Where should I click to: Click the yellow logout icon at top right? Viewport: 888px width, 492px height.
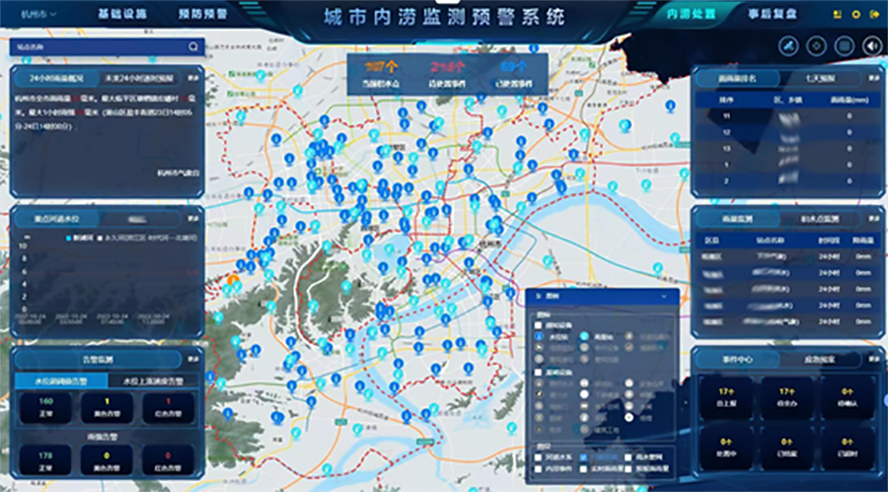pos(874,15)
